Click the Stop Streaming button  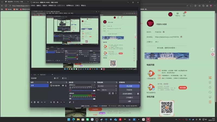[129, 86]
